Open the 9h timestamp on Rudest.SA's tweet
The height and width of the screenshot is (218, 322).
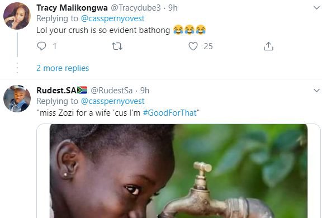coord(145,91)
